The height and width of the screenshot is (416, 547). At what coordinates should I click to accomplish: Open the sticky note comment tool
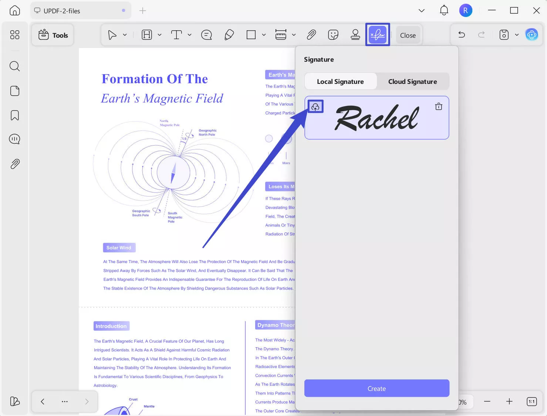[x=206, y=35]
